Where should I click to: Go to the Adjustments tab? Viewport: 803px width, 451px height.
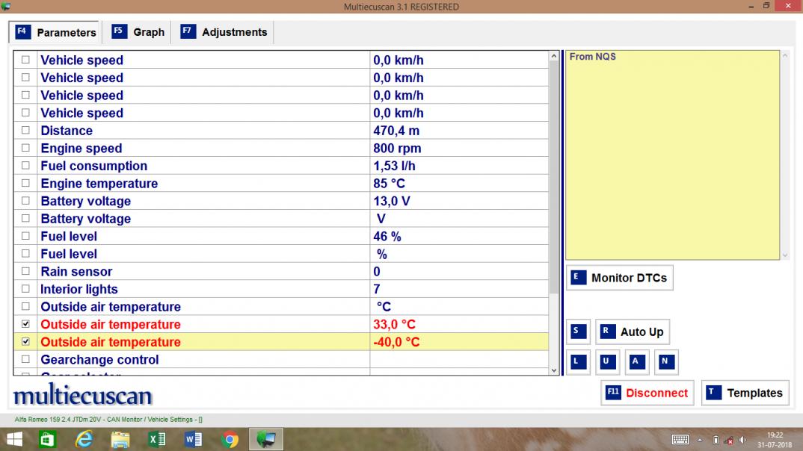(224, 32)
